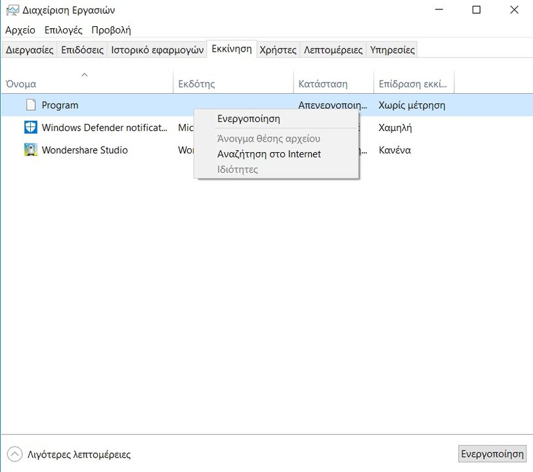Switch to the Επιδόσεις tab

(82, 50)
